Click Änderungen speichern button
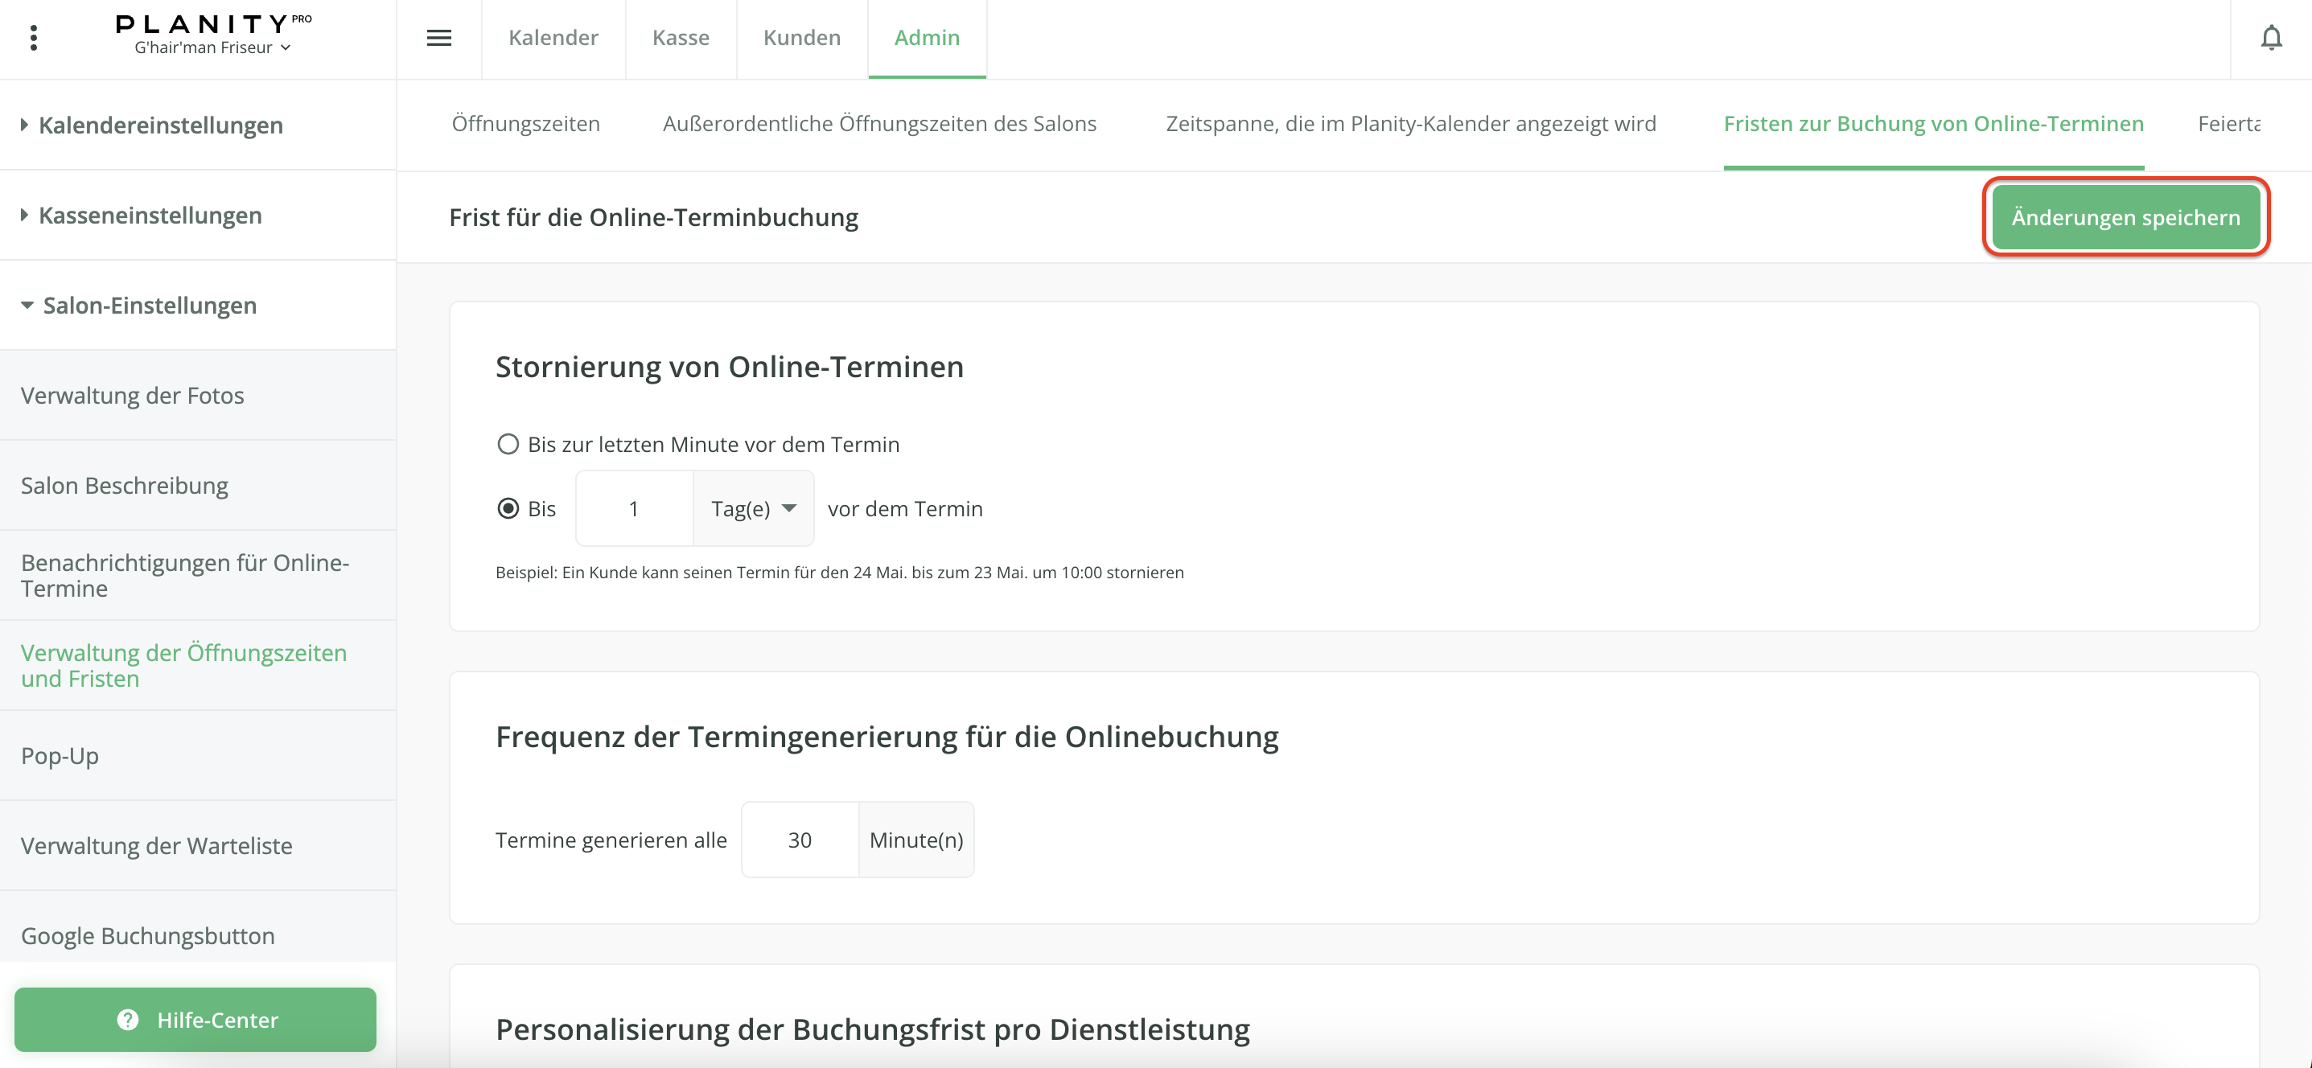Image resolution: width=2312 pixels, height=1068 pixels. (2125, 217)
